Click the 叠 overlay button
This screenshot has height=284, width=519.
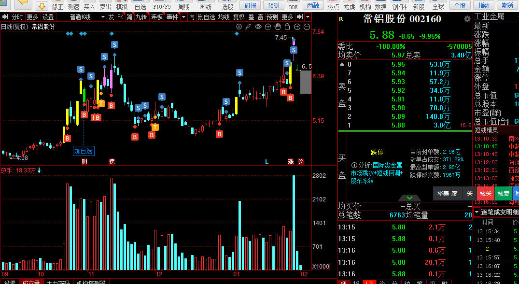coord(251,17)
